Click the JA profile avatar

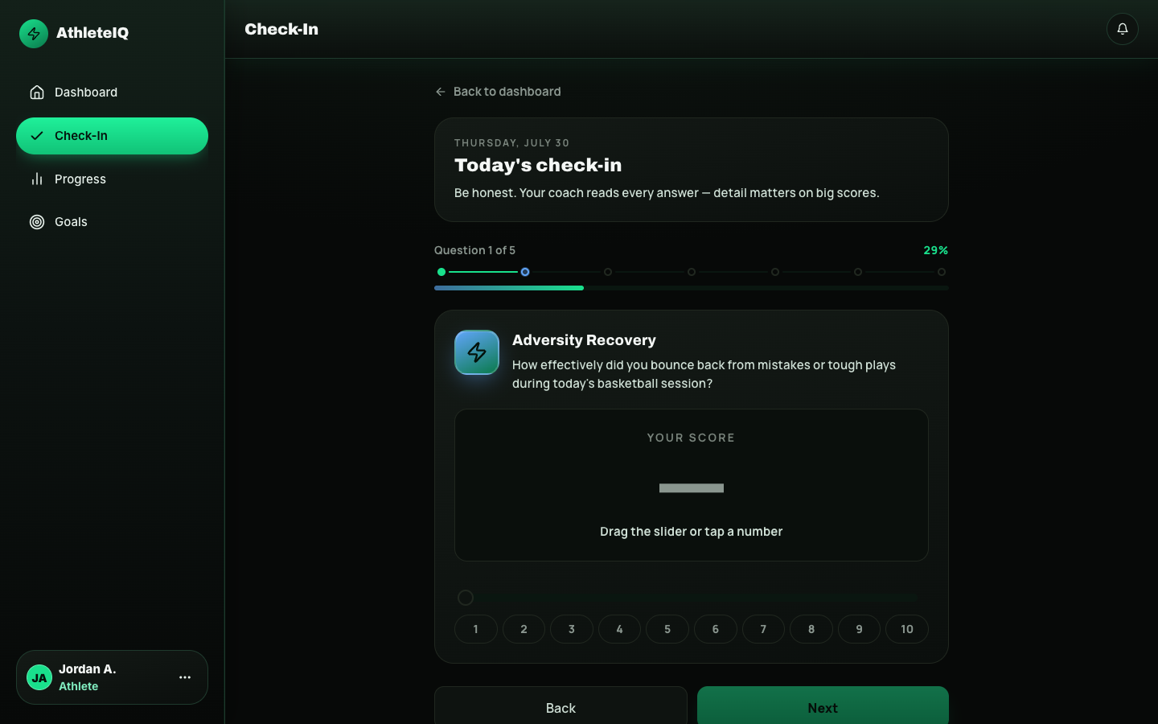click(39, 677)
